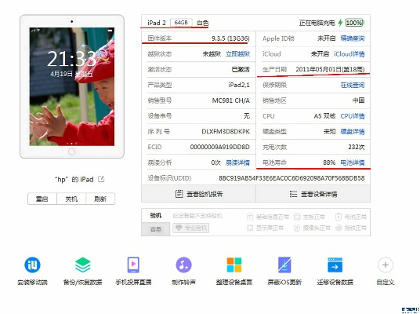Open the 硬盘详情 disk details link
The height and width of the screenshot is (314, 420).
tap(353, 132)
